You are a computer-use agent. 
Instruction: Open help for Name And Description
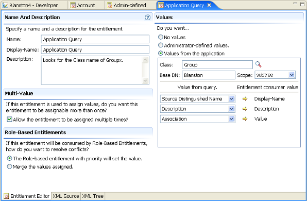click(147, 18)
